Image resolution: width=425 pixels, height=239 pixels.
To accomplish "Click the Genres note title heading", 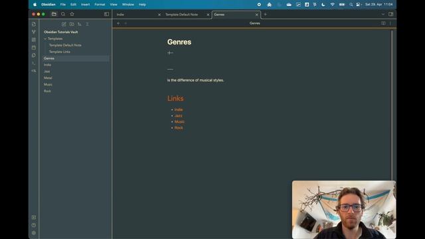I will [179, 42].
